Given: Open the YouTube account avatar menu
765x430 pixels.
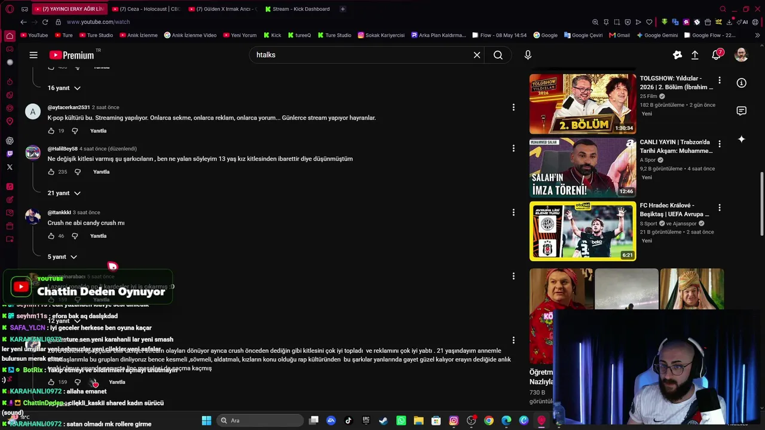Looking at the screenshot, I should click(741, 55).
